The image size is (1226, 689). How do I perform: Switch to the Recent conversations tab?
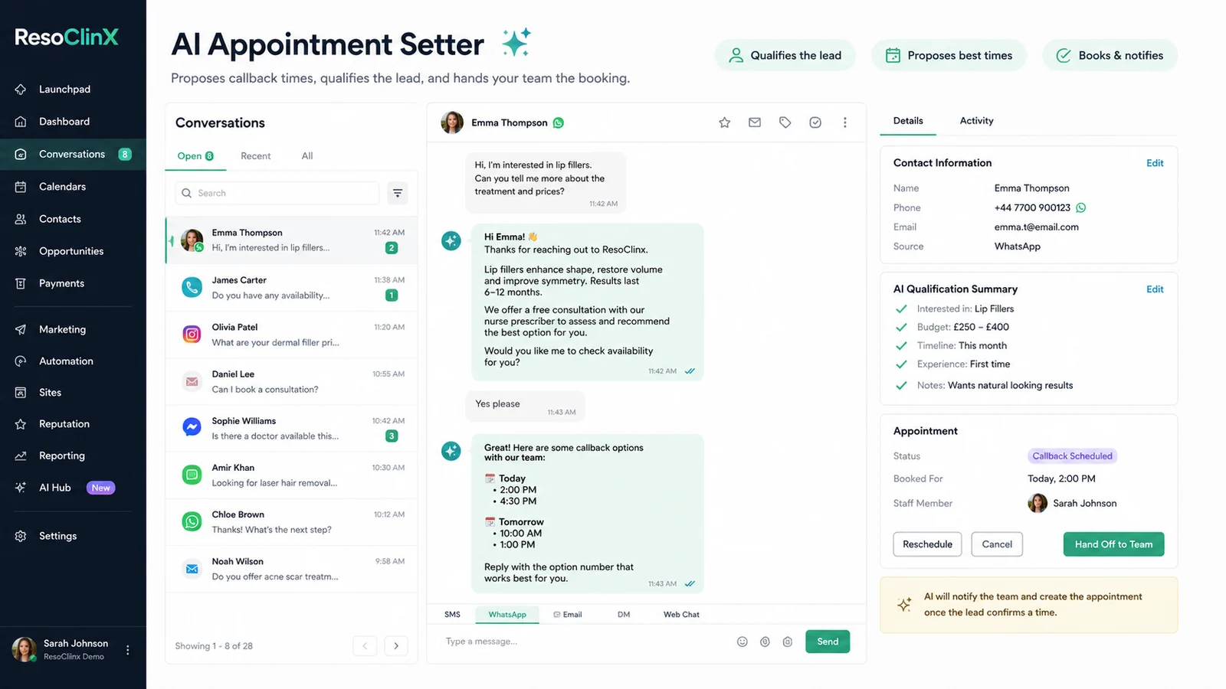255,156
